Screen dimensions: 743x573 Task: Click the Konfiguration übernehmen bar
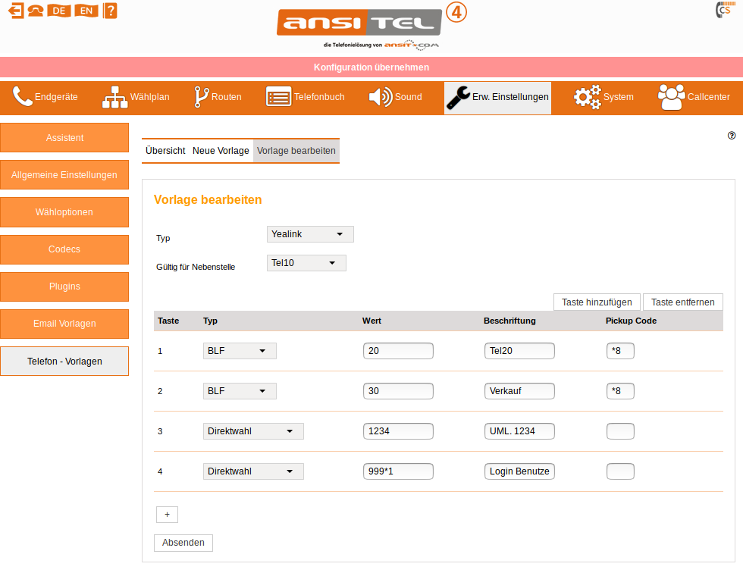tap(371, 67)
